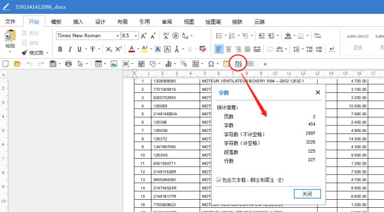Click the decrease paragraph spacing icon
Image resolution: width=384 pixels, height=212 pixels.
[319, 49]
